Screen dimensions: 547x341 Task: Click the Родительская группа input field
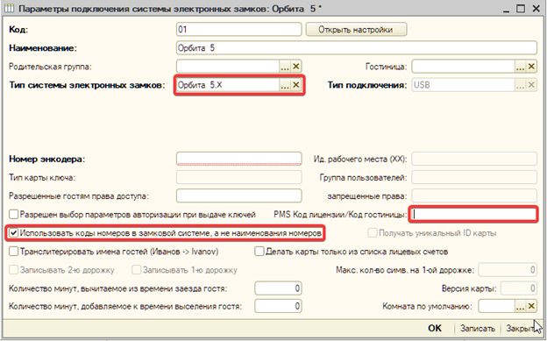tap(228, 67)
